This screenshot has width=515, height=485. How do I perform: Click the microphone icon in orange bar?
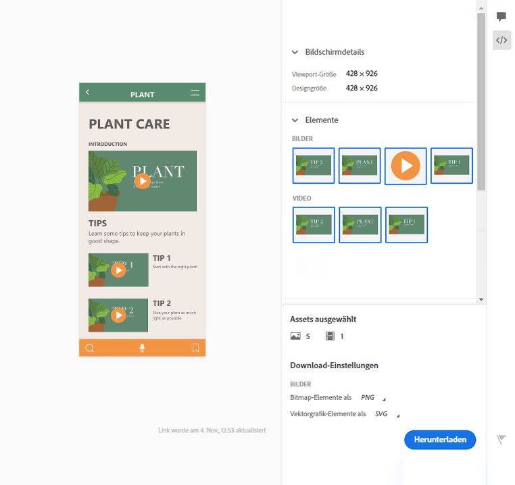[x=142, y=348]
